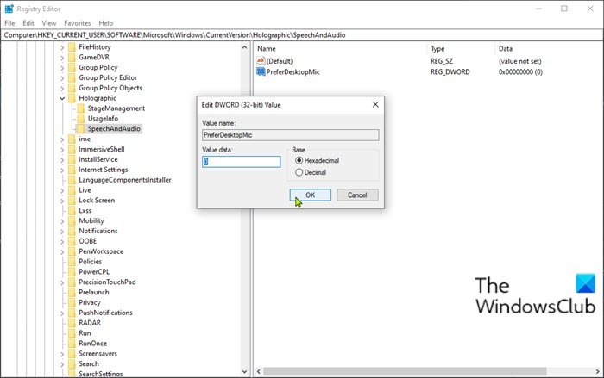604x378 pixels.
Task: Expand the Group Policy key
Action: (62, 68)
